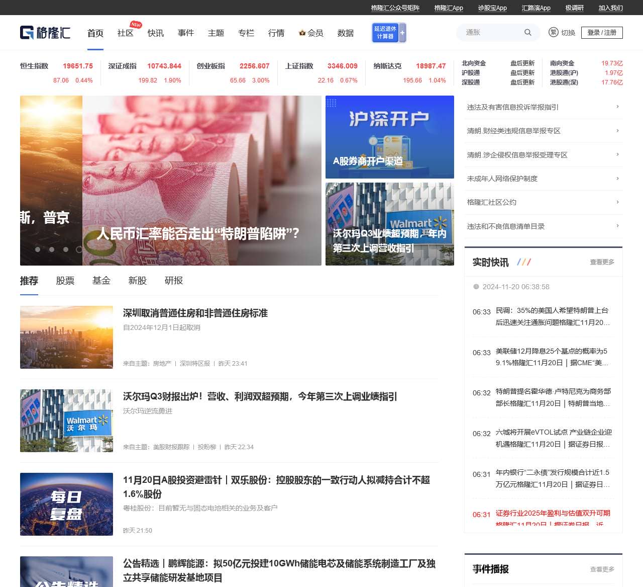Click the colored slashes icon beside 实时快讯
The width and height of the screenshot is (643, 587).
click(524, 262)
